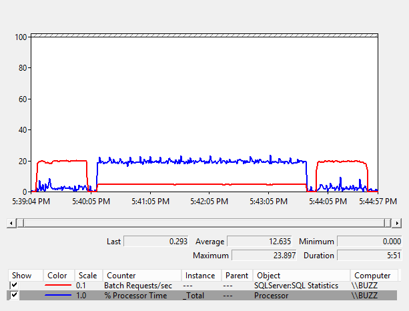Click the 5:43:05 PM time axis label

[x=268, y=201]
